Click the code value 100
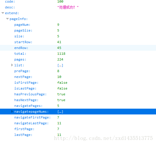Screen dimensions: 156x144 pos(60,1)
